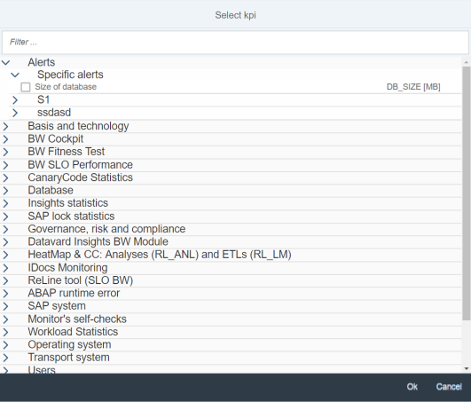Expand the S1 node chevron
Screen dimensions: 471x402
point(15,99)
